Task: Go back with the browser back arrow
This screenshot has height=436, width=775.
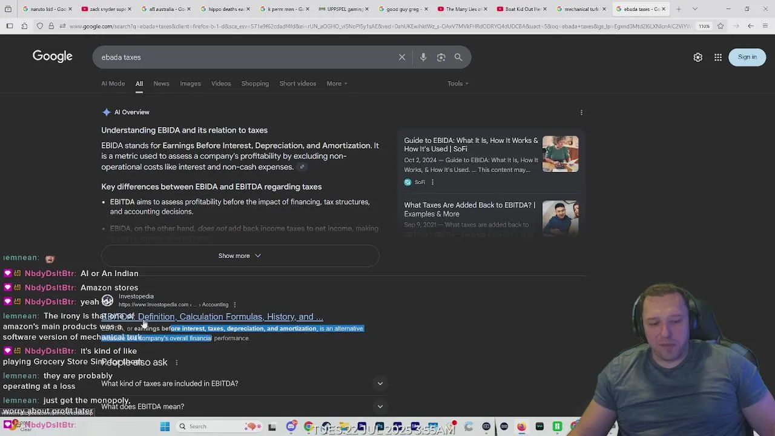Action: tap(750, 26)
